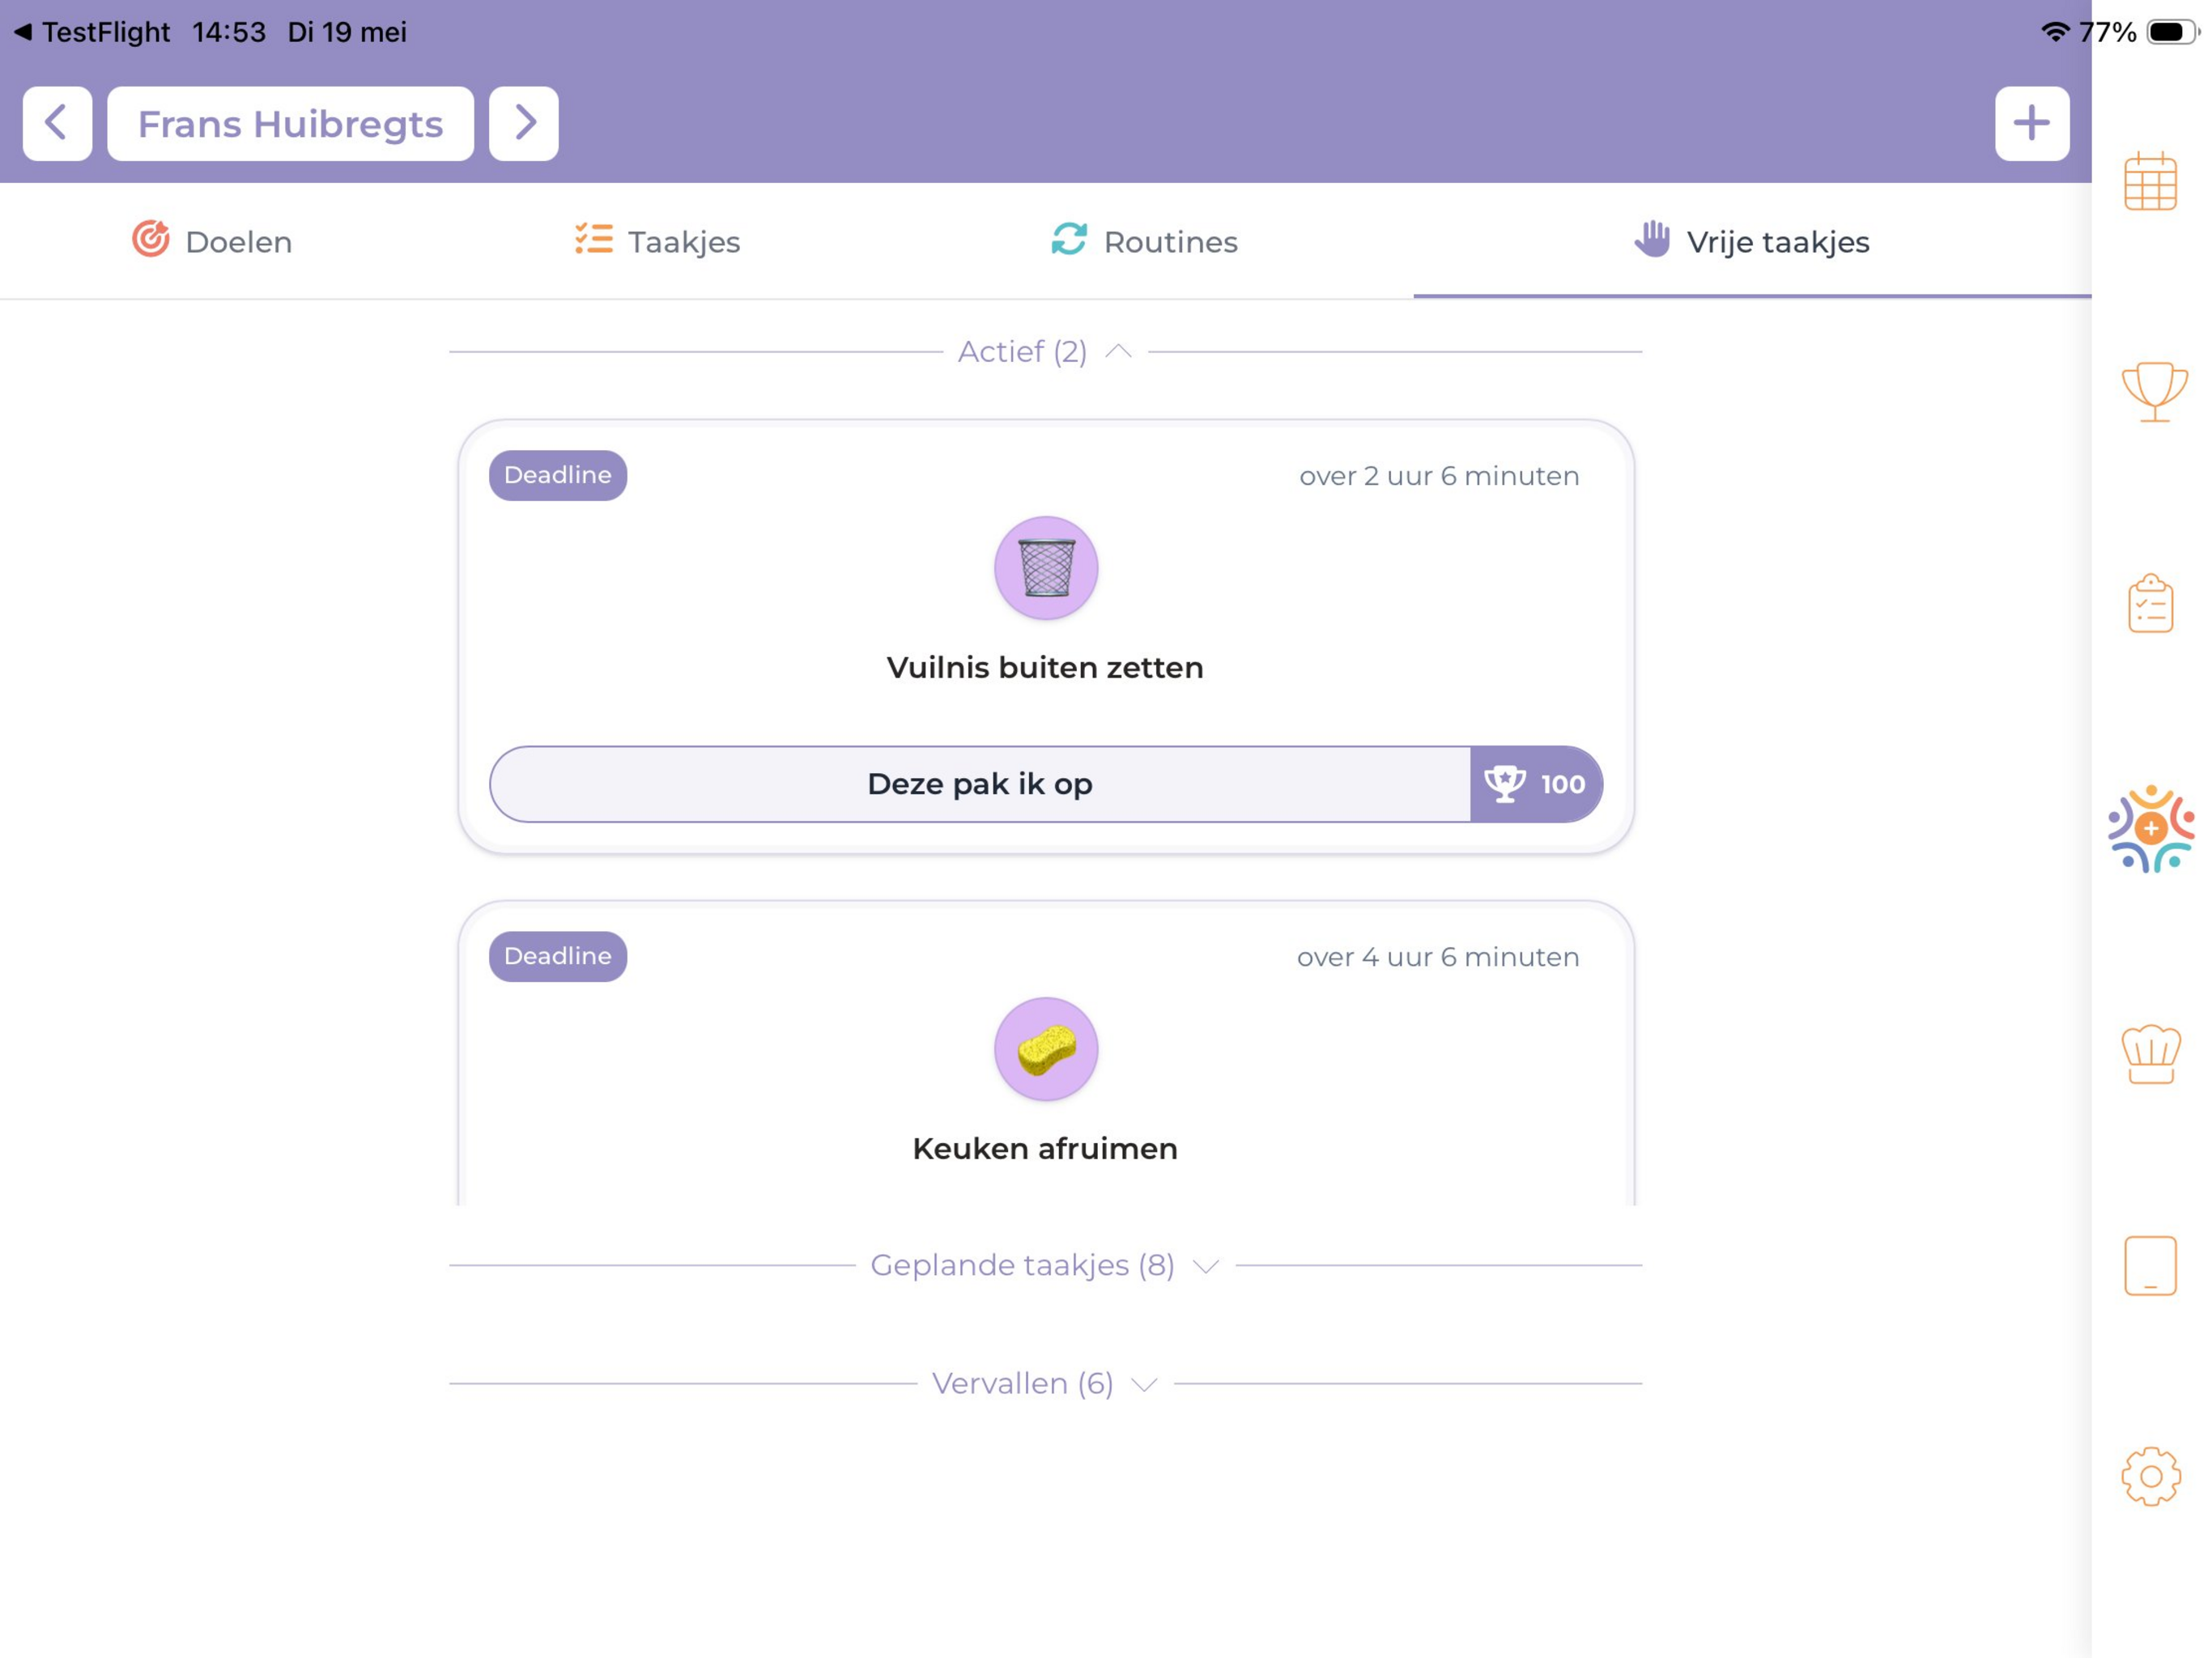Expand the Vervallen (6) section
This screenshot has width=2212, height=1658.
click(x=1044, y=1383)
